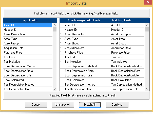Click 'Book Depreciation Rate' in AssetManager Fields column
This screenshot has width=153, height=114.
coord(79,71)
